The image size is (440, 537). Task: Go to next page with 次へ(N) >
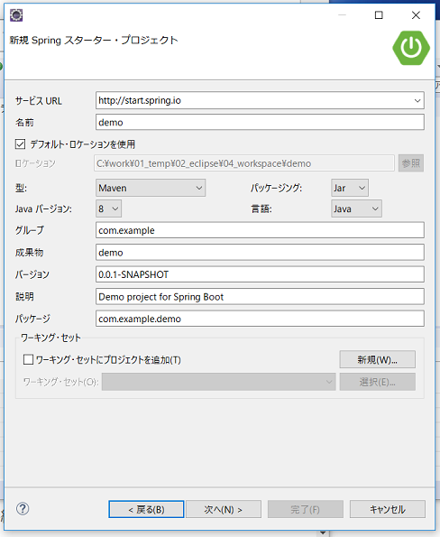[x=224, y=509]
